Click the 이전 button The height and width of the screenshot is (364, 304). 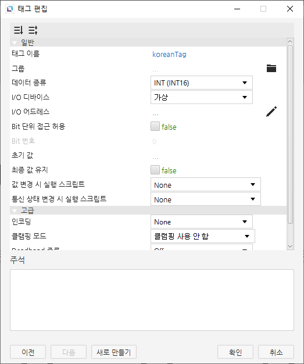click(28, 352)
